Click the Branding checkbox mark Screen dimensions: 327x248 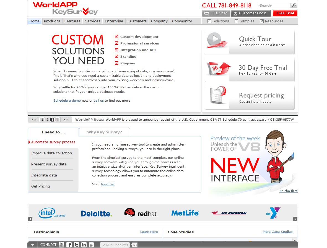coord(116,56)
